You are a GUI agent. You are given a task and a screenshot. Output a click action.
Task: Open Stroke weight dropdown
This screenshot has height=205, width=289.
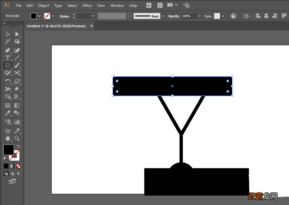click(x=93, y=16)
